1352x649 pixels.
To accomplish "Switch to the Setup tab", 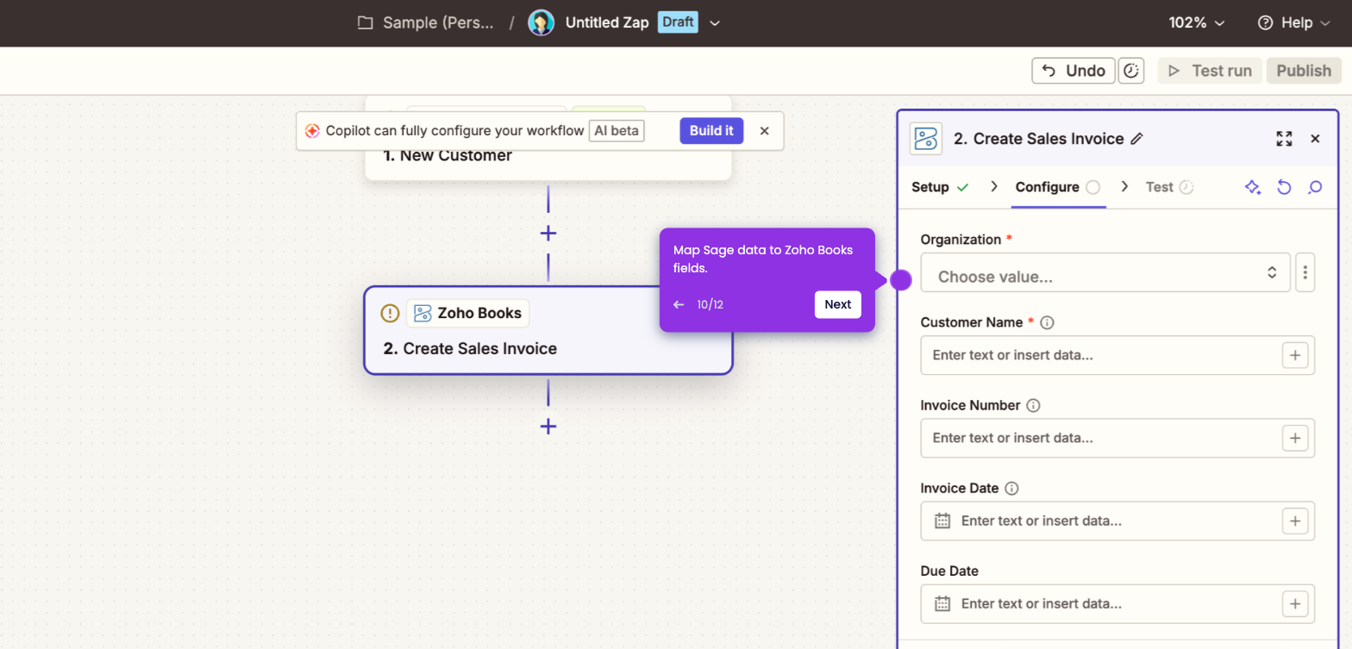I will [940, 187].
